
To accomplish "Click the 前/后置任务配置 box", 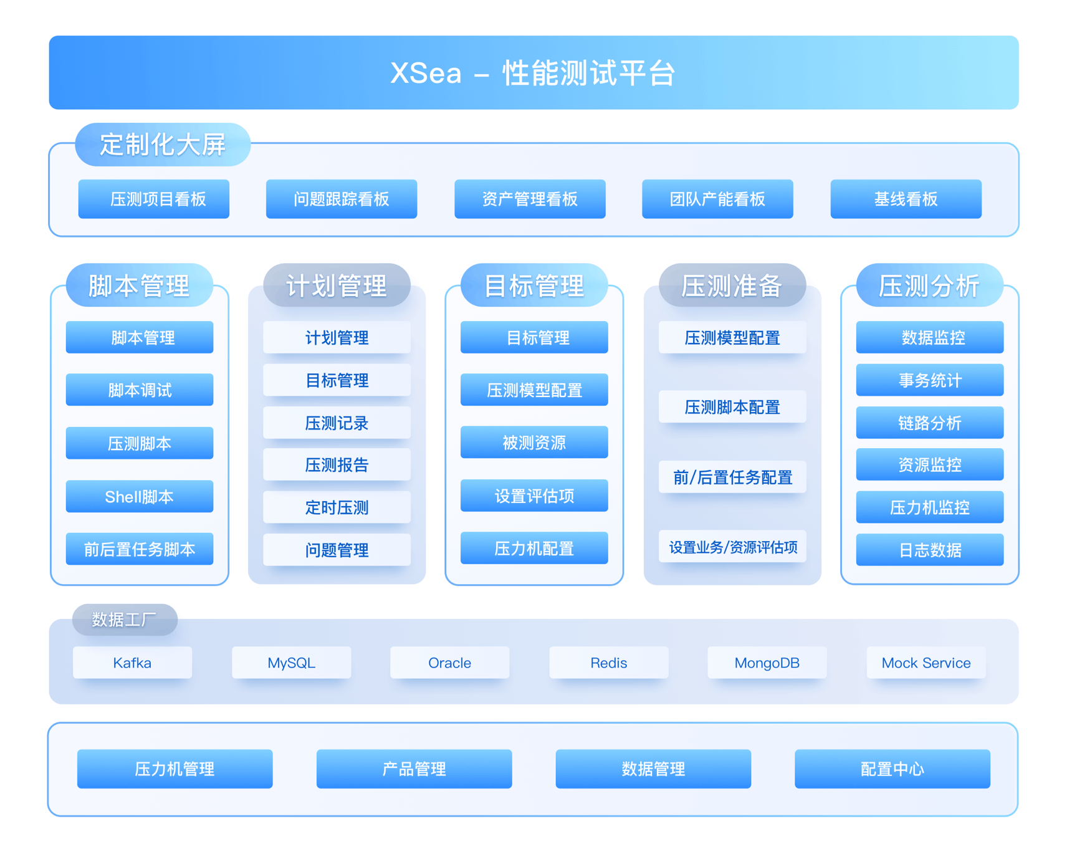I will [732, 477].
